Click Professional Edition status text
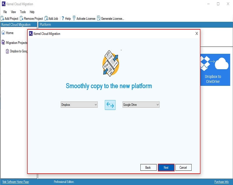233x185 pixels. click(64, 182)
